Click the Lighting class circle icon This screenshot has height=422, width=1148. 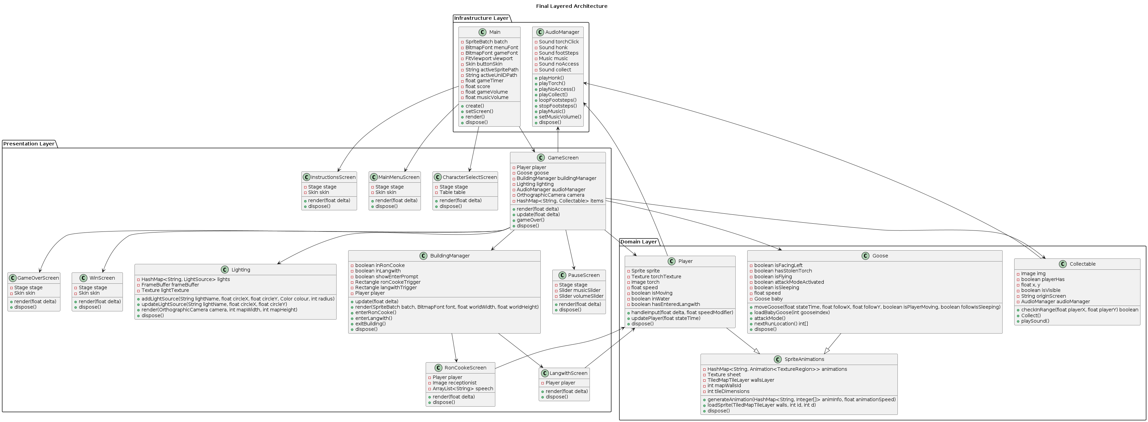224,270
